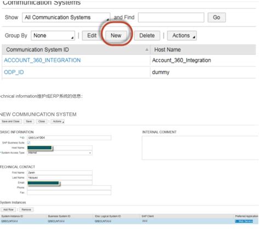Select the Account_360_Integration host name cell

click(x=182, y=61)
